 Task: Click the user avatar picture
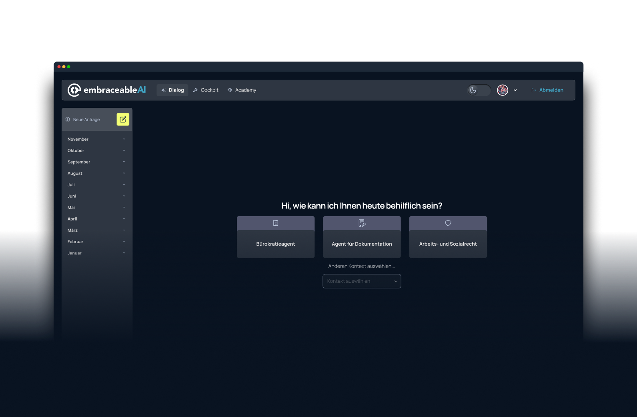(503, 90)
